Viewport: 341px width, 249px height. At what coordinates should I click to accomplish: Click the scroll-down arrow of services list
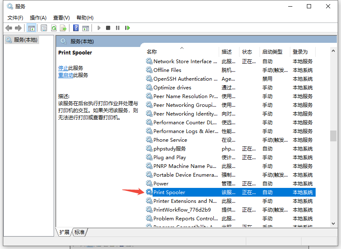pyautogui.click(x=333, y=223)
